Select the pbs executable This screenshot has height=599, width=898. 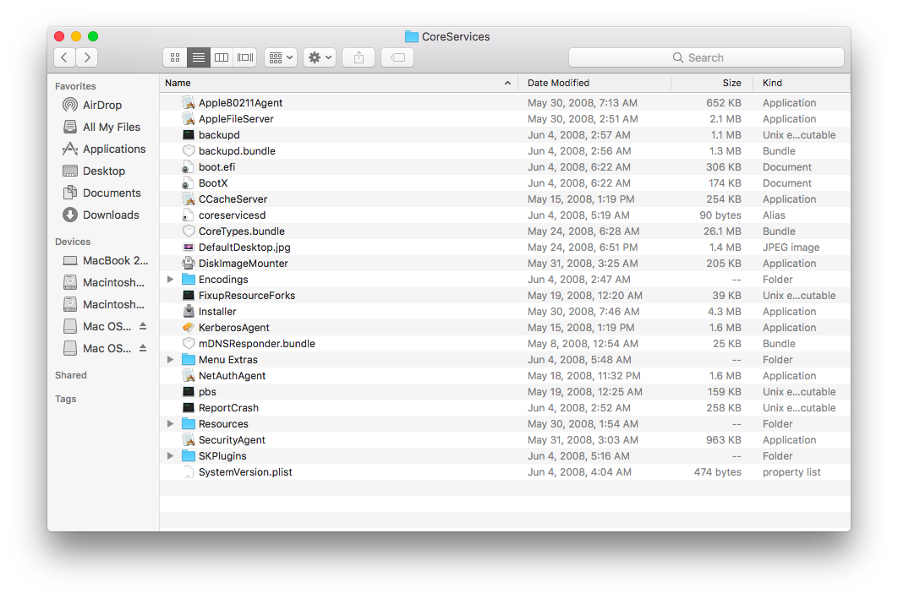(505, 391)
